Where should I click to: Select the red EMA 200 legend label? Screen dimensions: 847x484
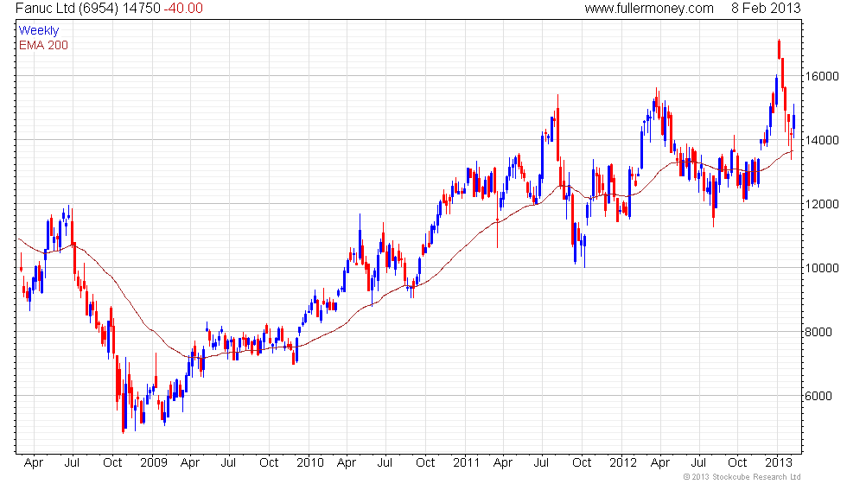(x=43, y=45)
